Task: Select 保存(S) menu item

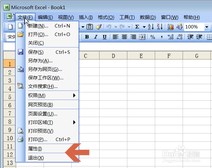Action: click(47, 52)
